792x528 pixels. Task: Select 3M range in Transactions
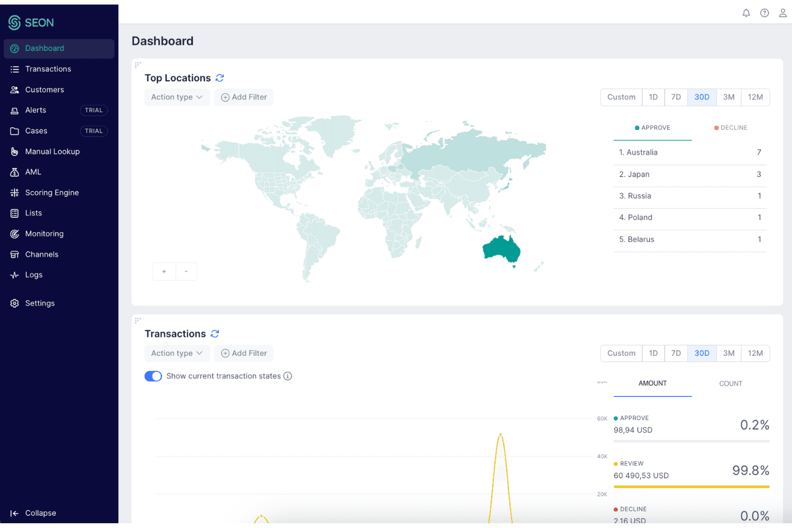[729, 353]
